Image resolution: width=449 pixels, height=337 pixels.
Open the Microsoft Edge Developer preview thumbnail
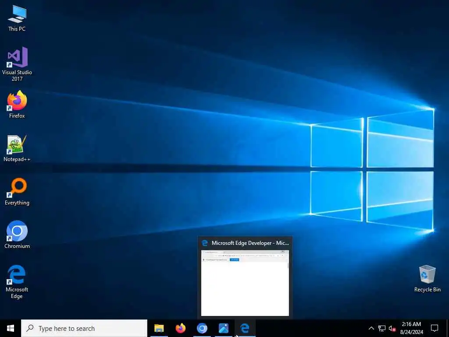point(245,283)
